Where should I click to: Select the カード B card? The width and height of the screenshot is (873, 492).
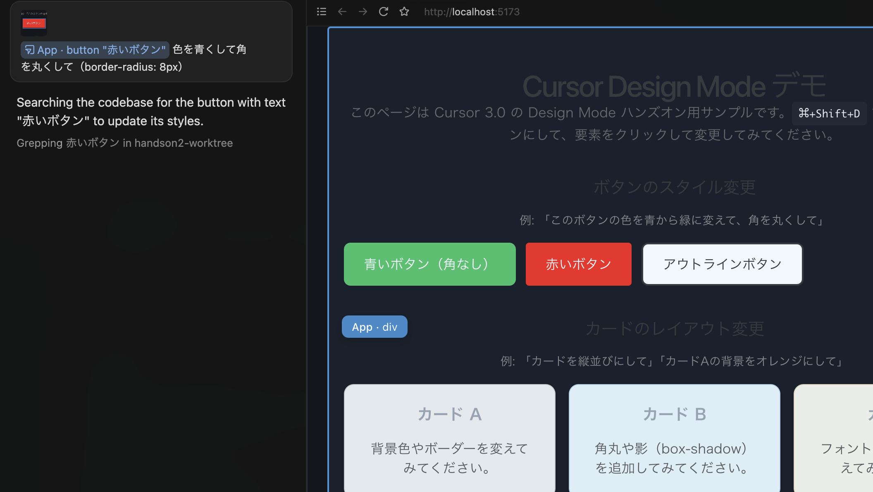(x=674, y=438)
